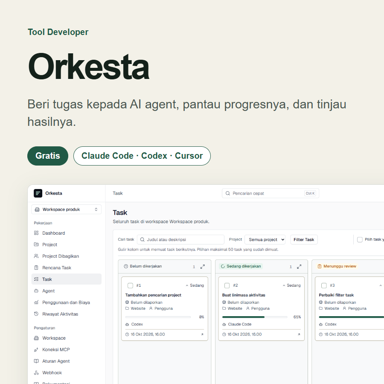
Task: Select the Task sidebar item
Action: (x=67, y=279)
